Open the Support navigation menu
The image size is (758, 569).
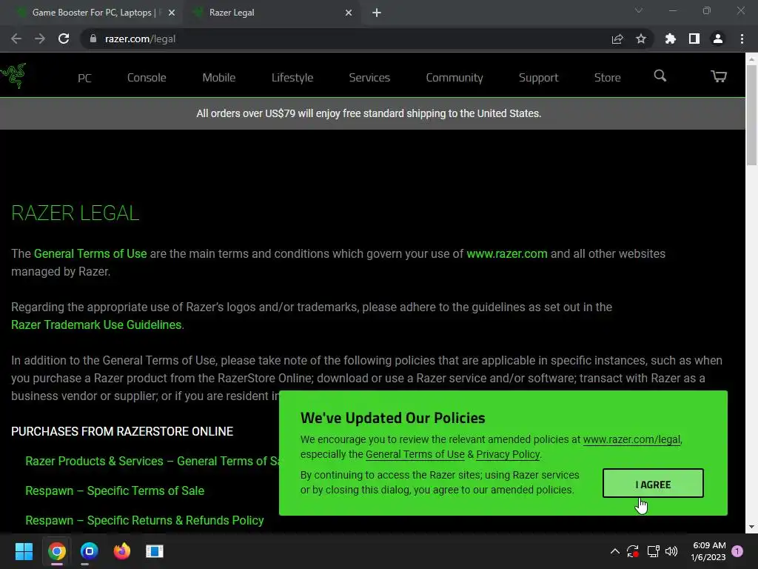tap(539, 77)
